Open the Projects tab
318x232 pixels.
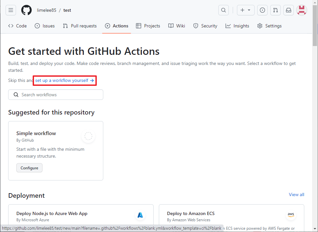point(148,26)
